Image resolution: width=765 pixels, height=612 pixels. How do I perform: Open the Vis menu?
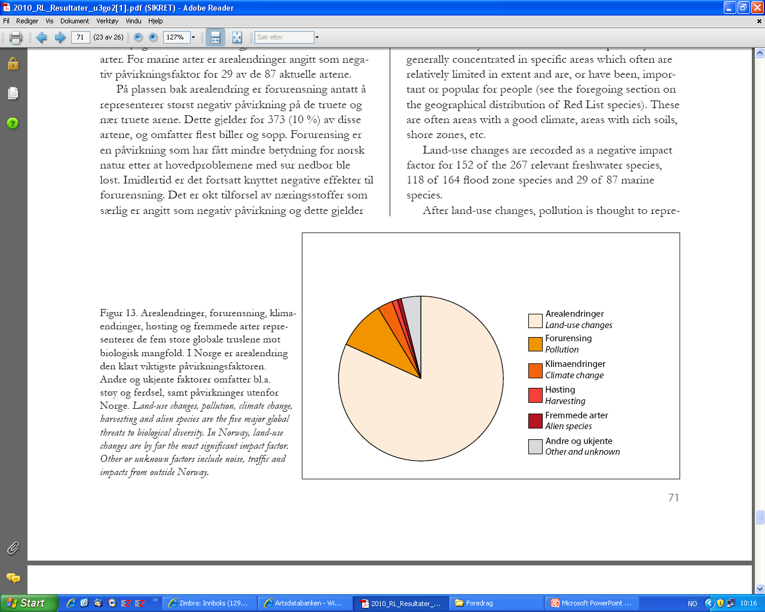[50, 21]
